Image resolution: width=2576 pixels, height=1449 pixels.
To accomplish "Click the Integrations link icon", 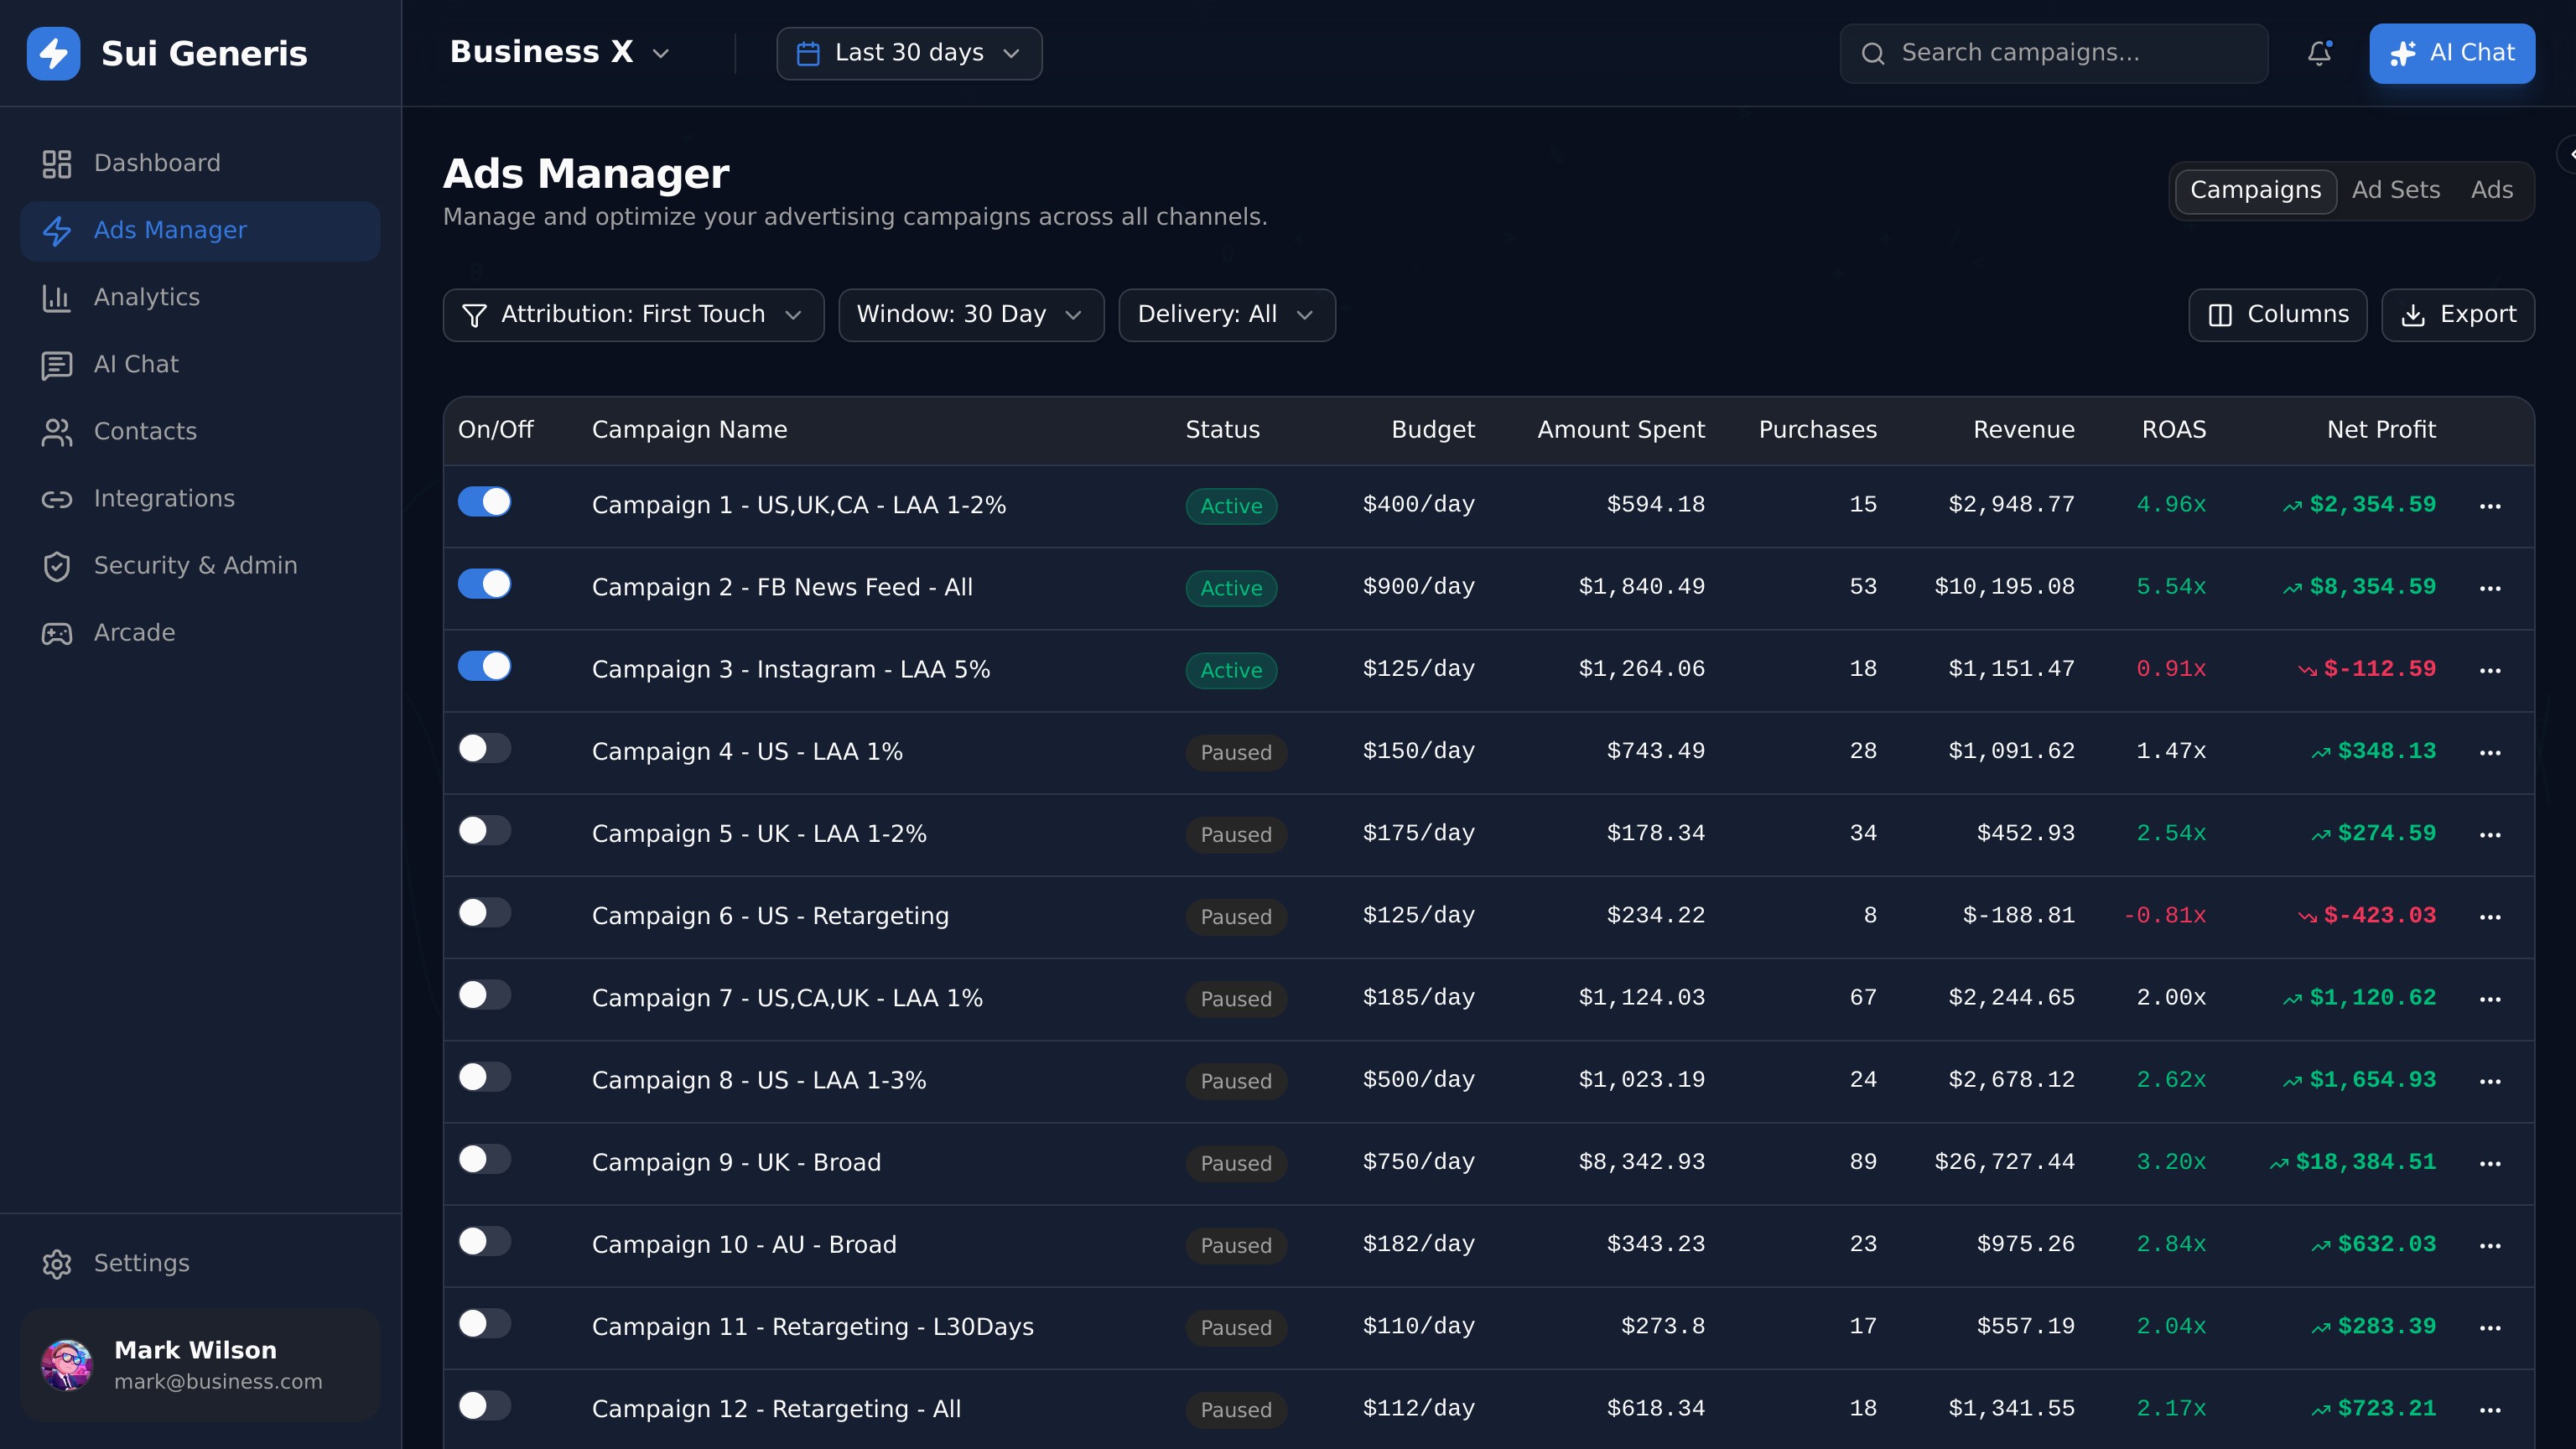I will [x=57, y=499].
